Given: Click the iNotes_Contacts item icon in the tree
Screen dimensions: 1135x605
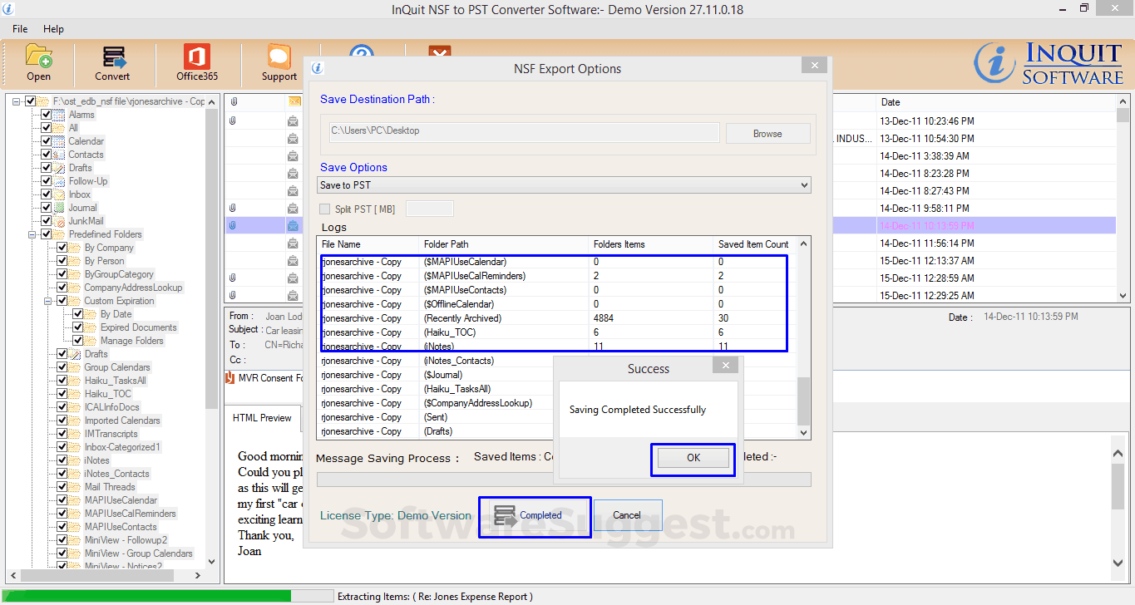Looking at the screenshot, I should pyautogui.click(x=75, y=474).
